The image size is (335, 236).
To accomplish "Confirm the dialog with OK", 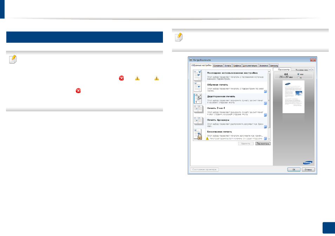I will (294, 169).
